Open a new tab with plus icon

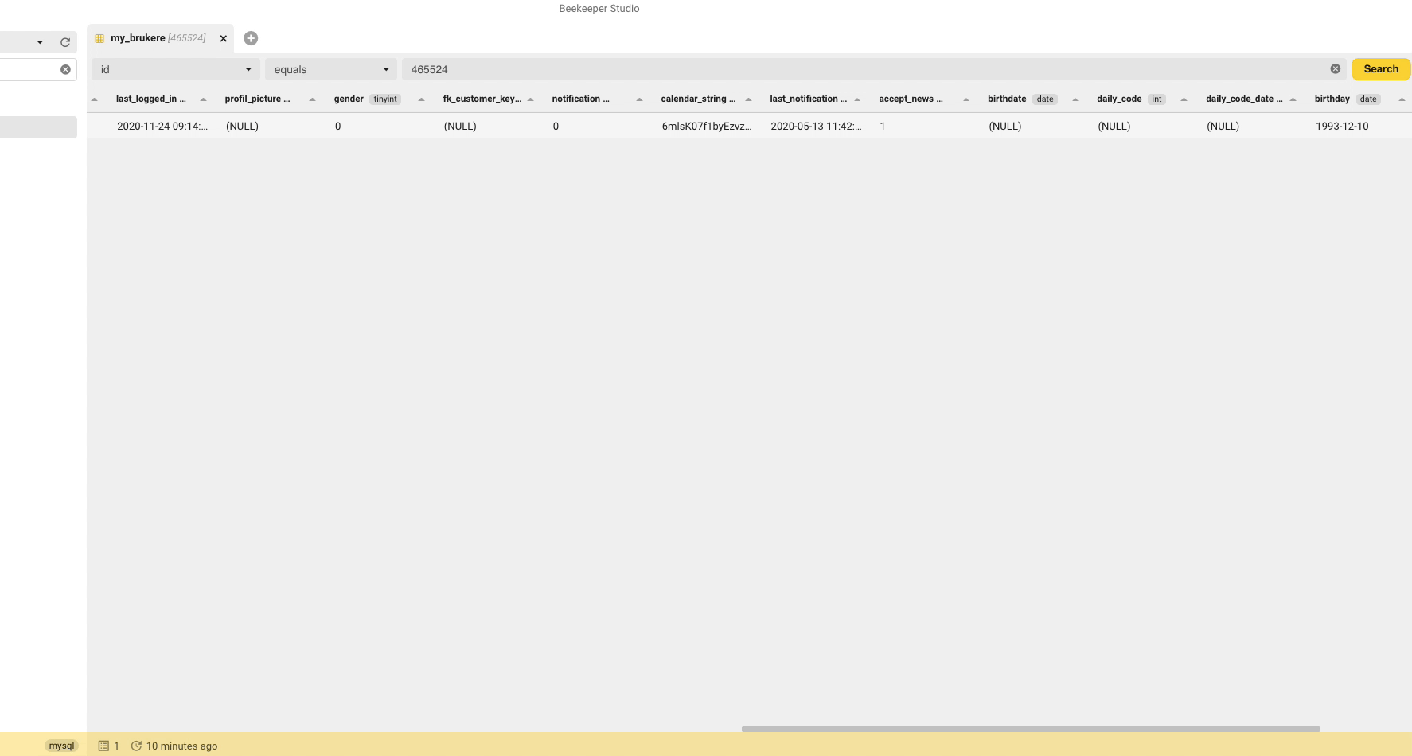251,38
